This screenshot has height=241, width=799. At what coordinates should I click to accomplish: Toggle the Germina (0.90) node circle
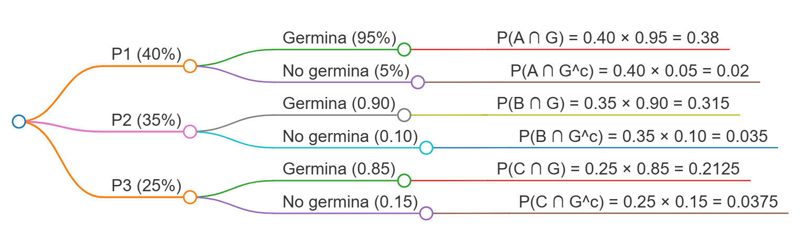pyautogui.click(x=404, y=115)
